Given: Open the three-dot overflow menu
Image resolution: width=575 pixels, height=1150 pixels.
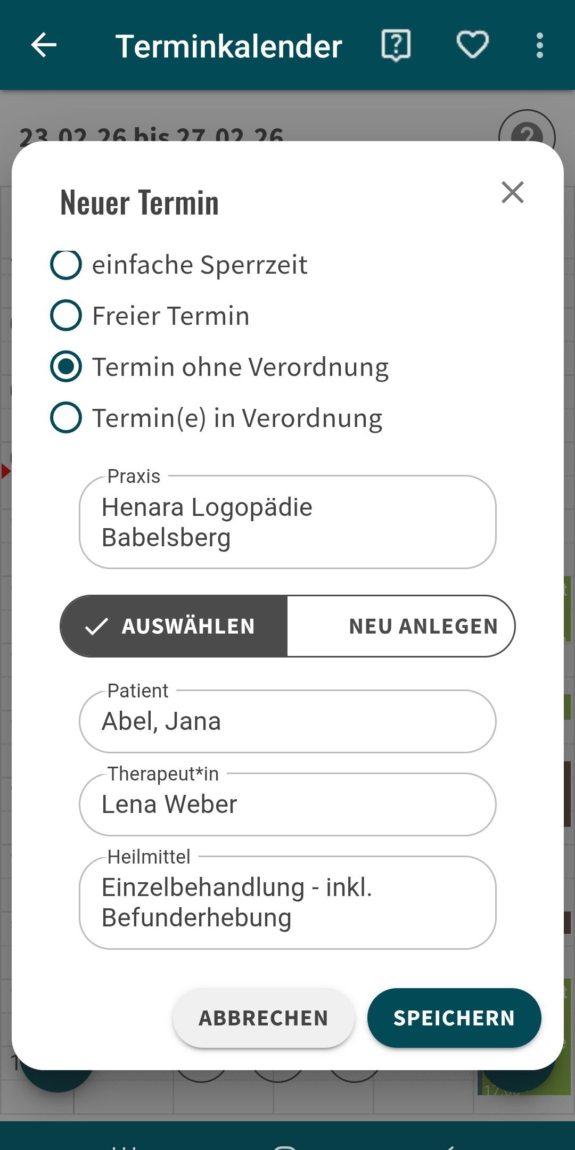Looking at the screenshot, I should pos(540,45).
